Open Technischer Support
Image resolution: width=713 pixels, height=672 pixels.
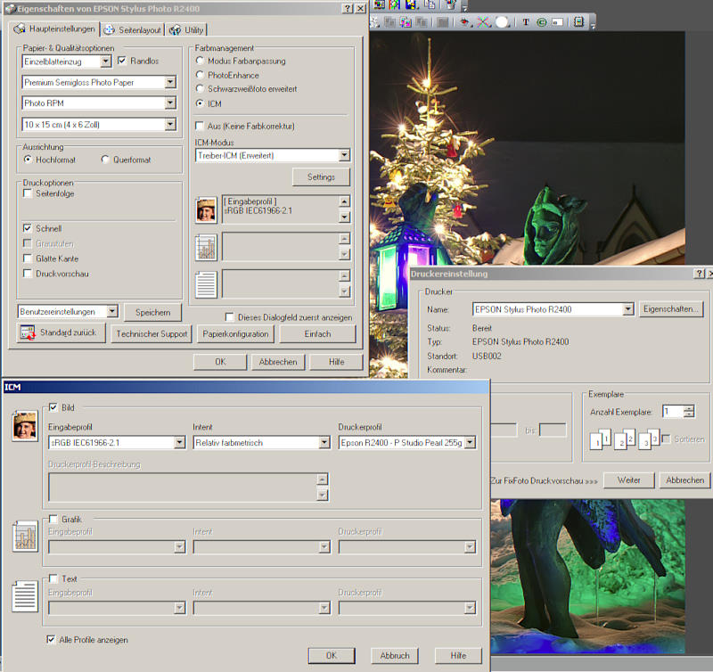tap(152, 333)
